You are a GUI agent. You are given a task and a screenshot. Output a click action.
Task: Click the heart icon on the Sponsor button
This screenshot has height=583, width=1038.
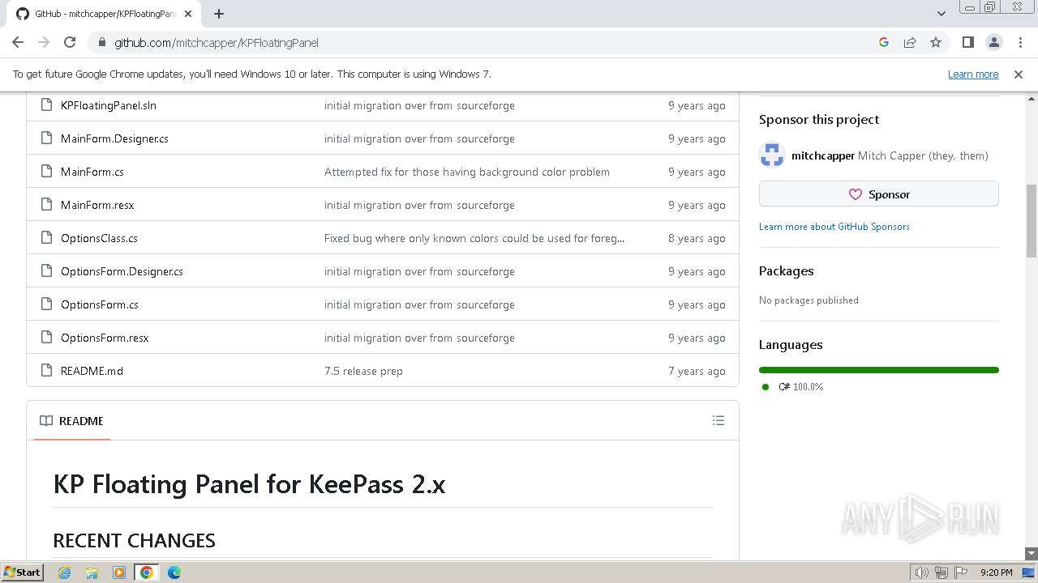(855, 194)
